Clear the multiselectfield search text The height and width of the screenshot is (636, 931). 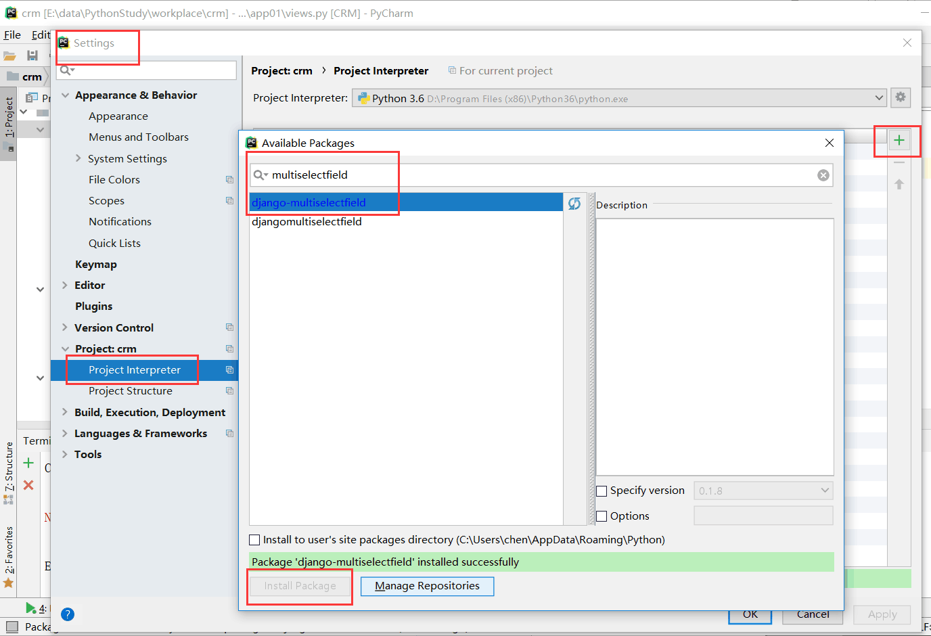tap(823, 175)
